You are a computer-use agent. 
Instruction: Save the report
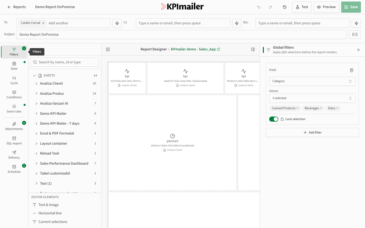tap(351, 7)
